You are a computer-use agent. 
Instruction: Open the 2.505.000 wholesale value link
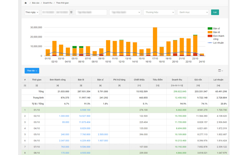(x=103, y=135)
